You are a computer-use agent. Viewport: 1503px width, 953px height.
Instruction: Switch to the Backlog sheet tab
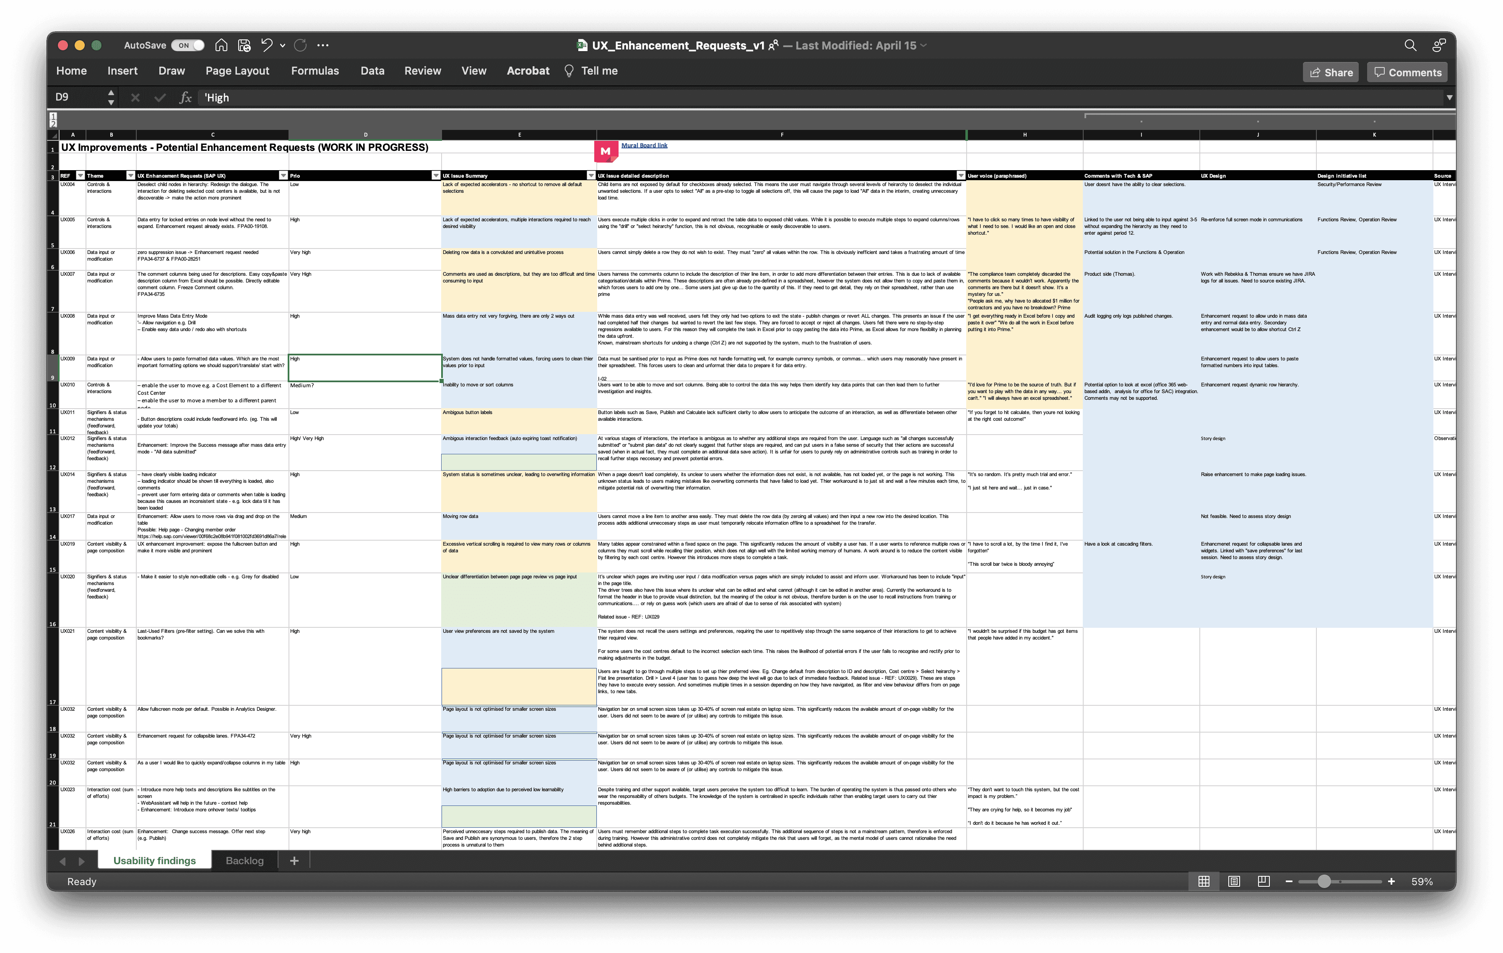(x=244, y=861)
